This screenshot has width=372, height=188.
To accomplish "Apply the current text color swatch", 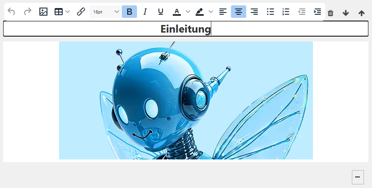I will coord(177,12).
